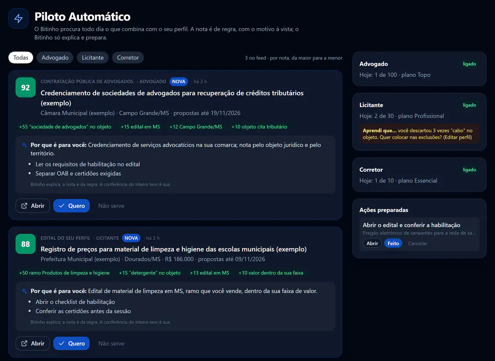Screen dimensions: 495x361
Task: Click Abrir in Ações preparadas
Action: click(x=372, y=243)
